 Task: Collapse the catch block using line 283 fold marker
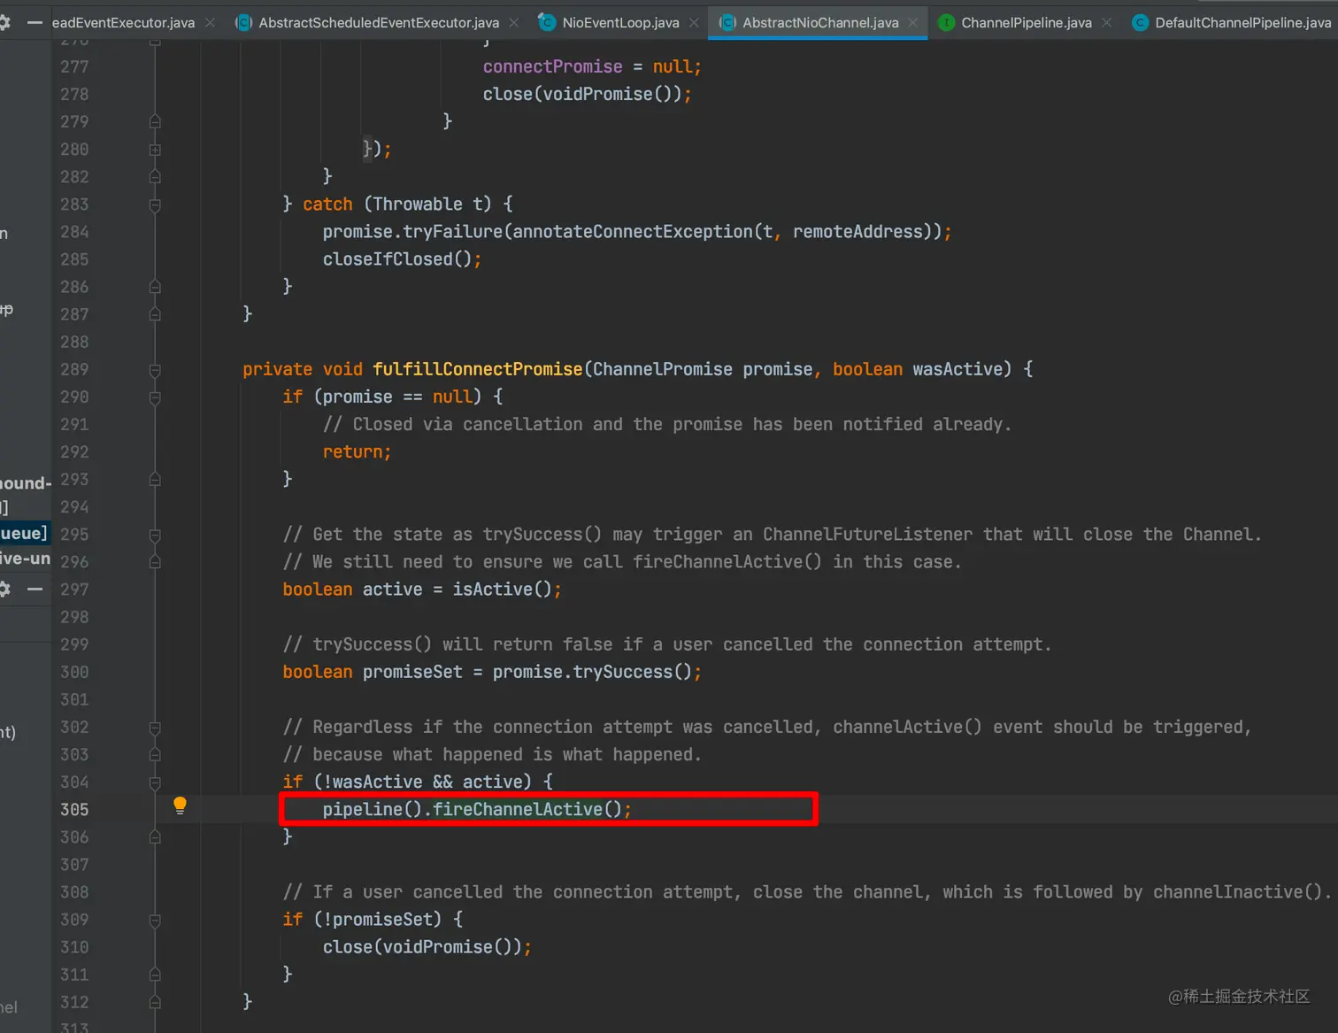pyautogui.click(x=155, y=204)
